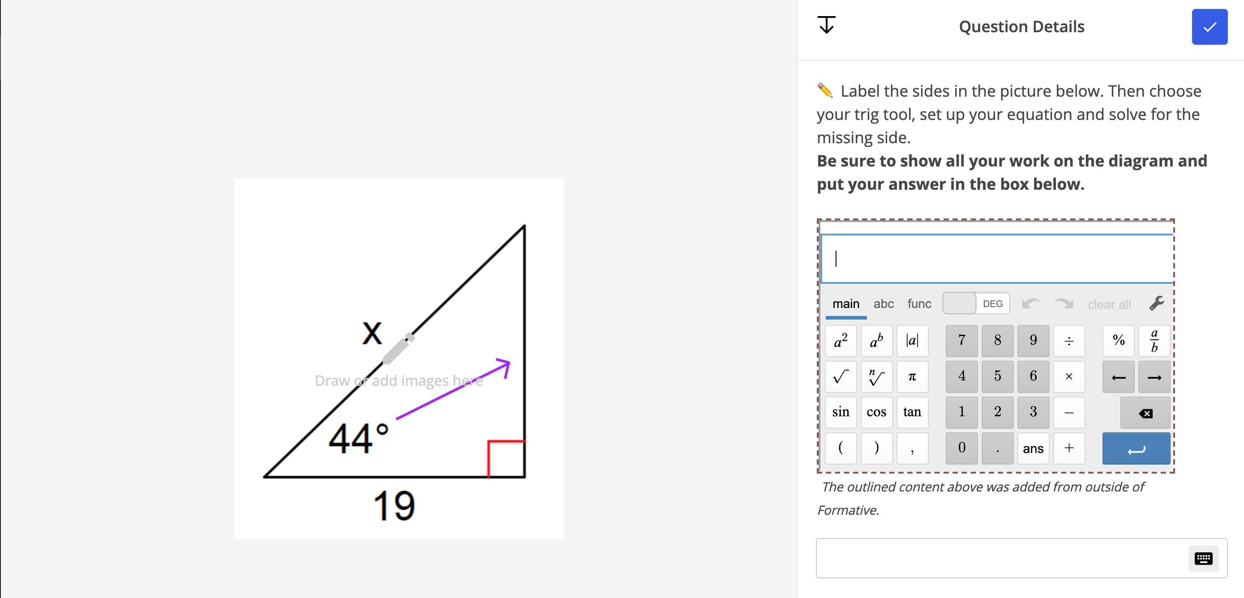Click the calculator expression input field
The image size is (1244, 598).
coord(997,259)
